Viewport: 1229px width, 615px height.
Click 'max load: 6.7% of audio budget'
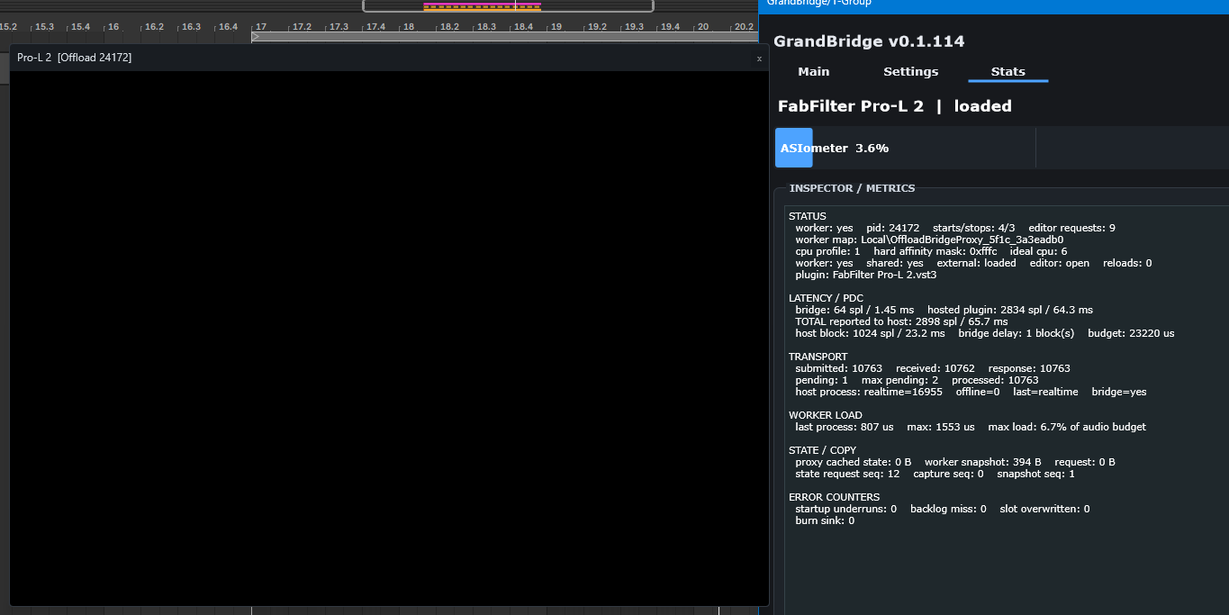(1067, 427)
